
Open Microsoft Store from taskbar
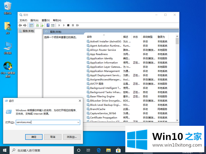point(118,150)
